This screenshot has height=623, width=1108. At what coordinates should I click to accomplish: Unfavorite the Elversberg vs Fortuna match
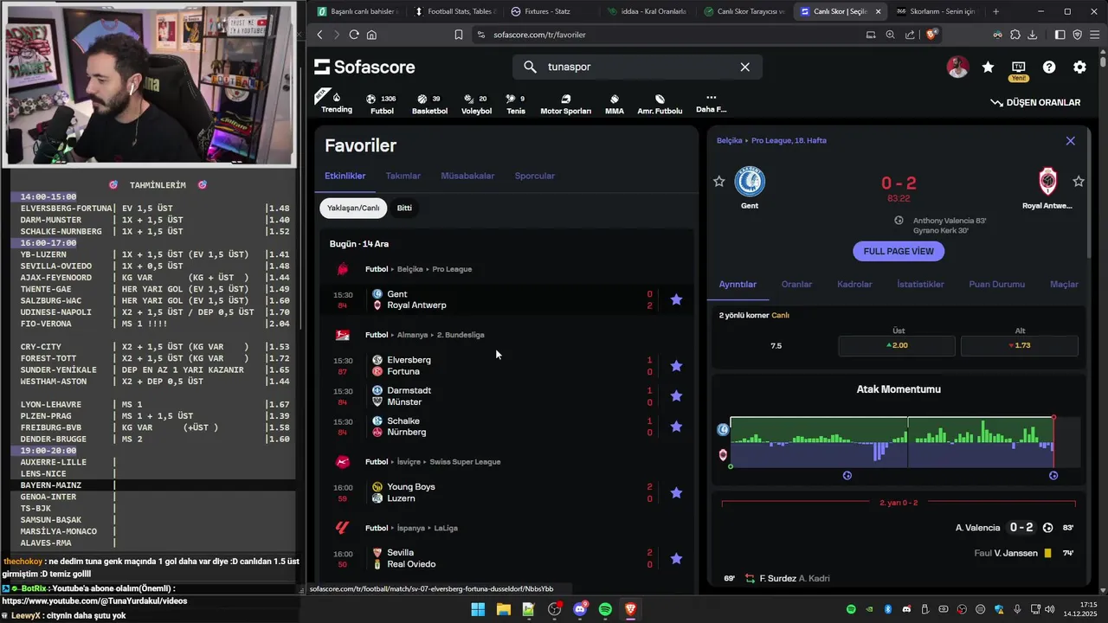pos(676,366)
